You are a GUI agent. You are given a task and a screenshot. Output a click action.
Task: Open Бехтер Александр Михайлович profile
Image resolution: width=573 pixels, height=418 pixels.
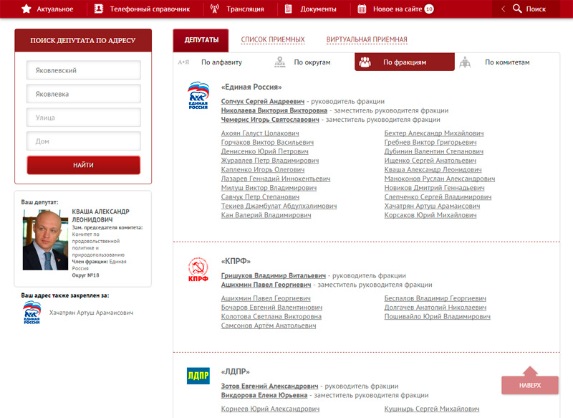click(434, 133)
